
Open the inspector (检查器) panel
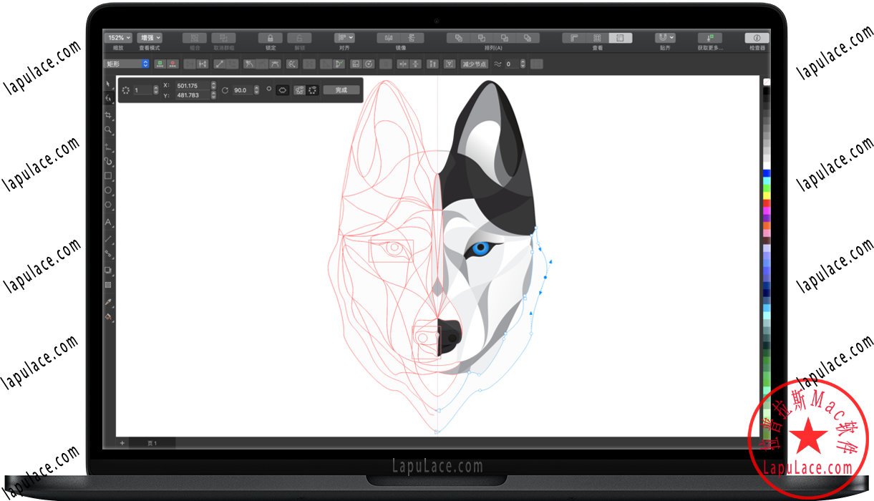coord(757,38)
